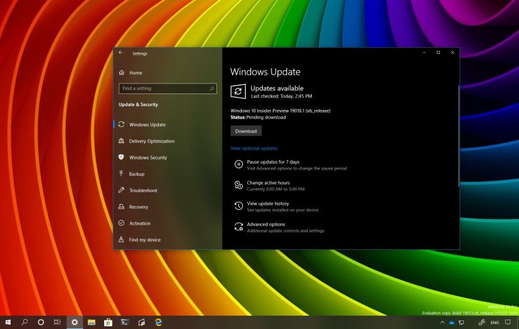Click the Backup upload arrow icon
Image resolution: width=519 pixels, height=329 pixels.
(x=121, y=173)
